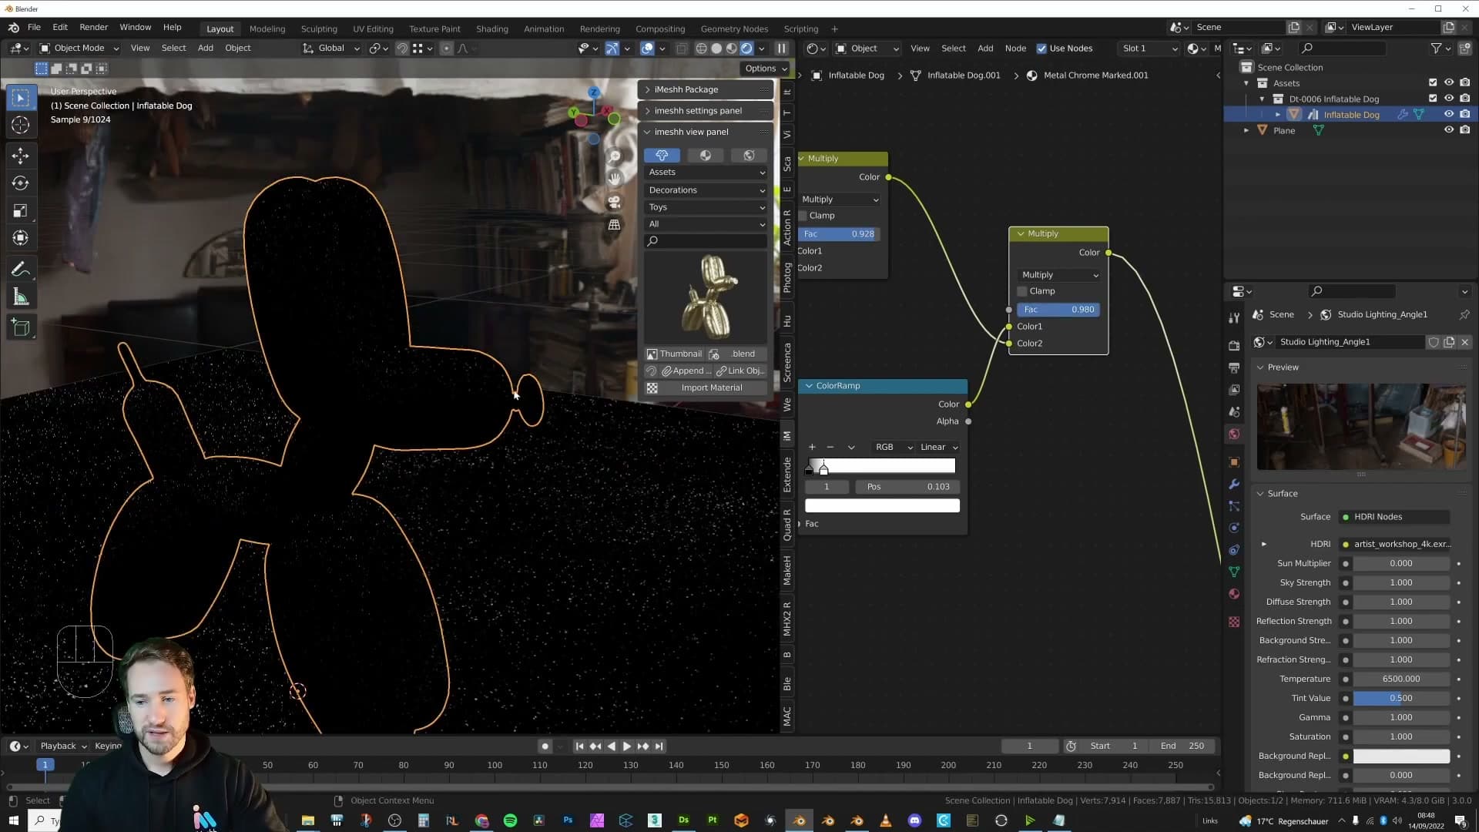Click the pan view hand gizmo
This screenshot has height=832, width=1479.
click(x=614, y=179)
